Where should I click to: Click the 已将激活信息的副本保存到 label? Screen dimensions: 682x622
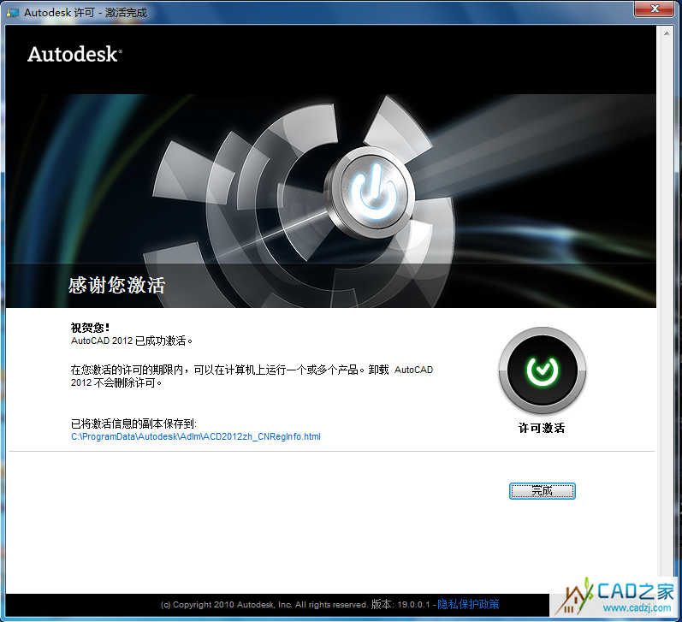pyautogui.click(x=133, y=424)
